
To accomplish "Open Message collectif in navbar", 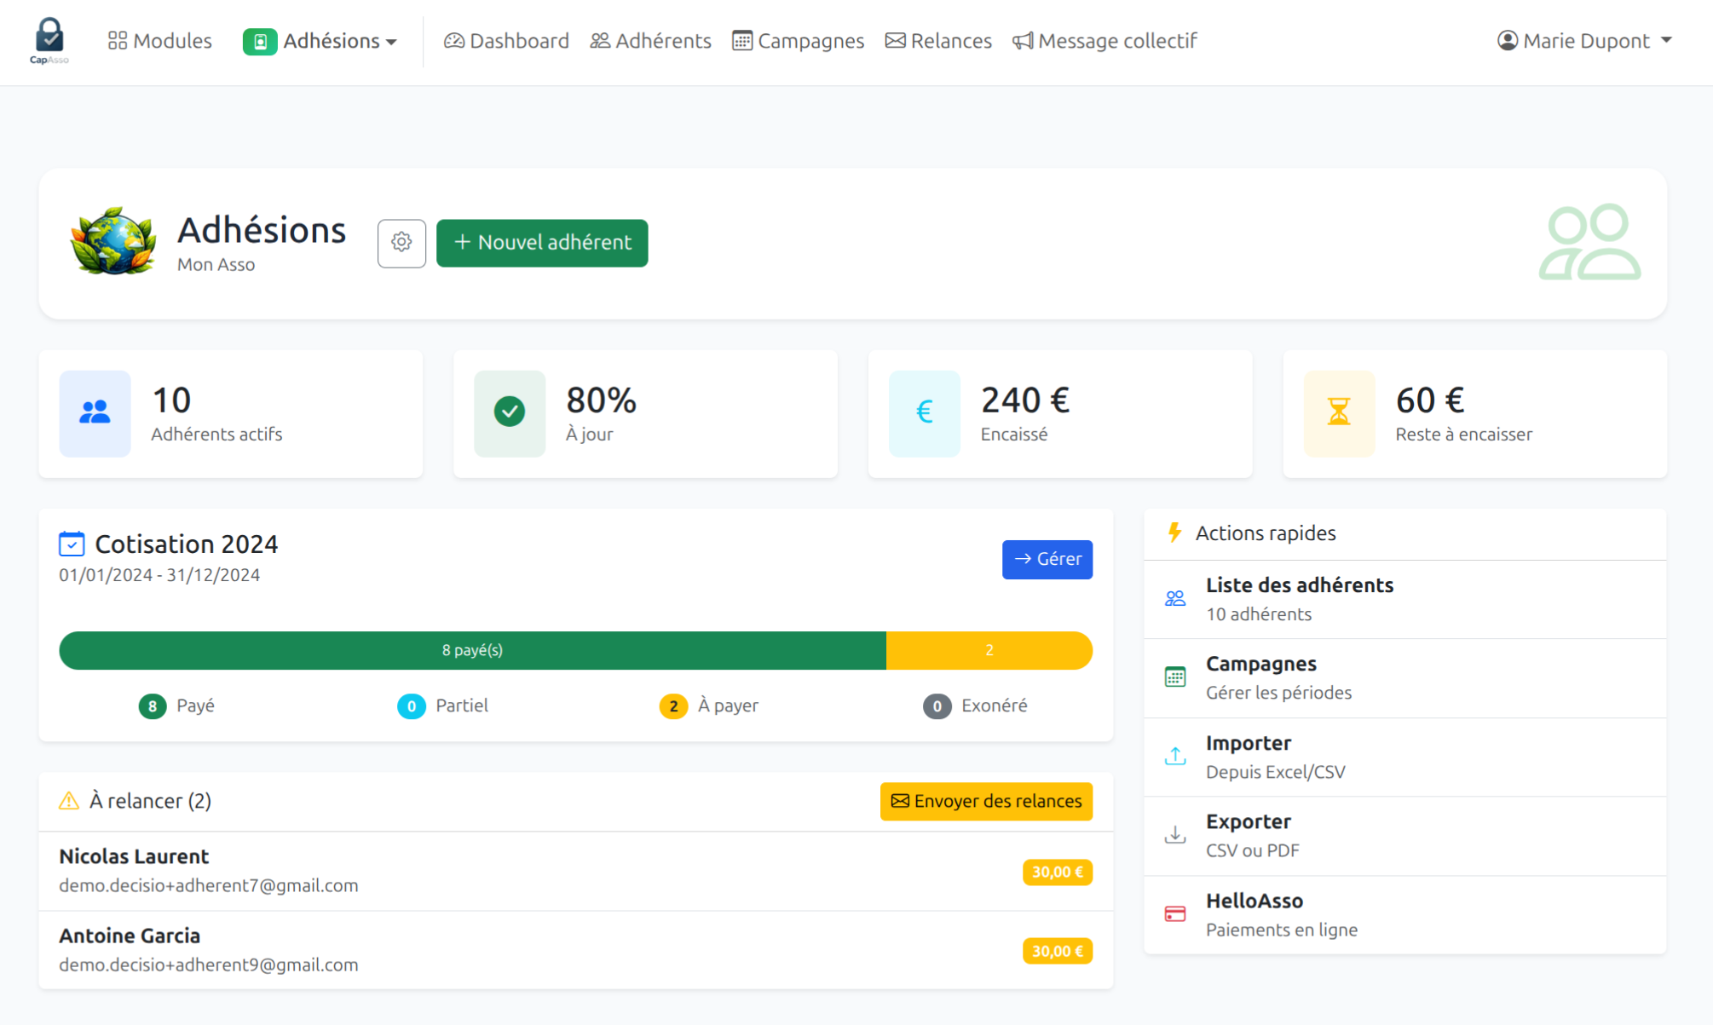I will click(x=1105, y=41).
